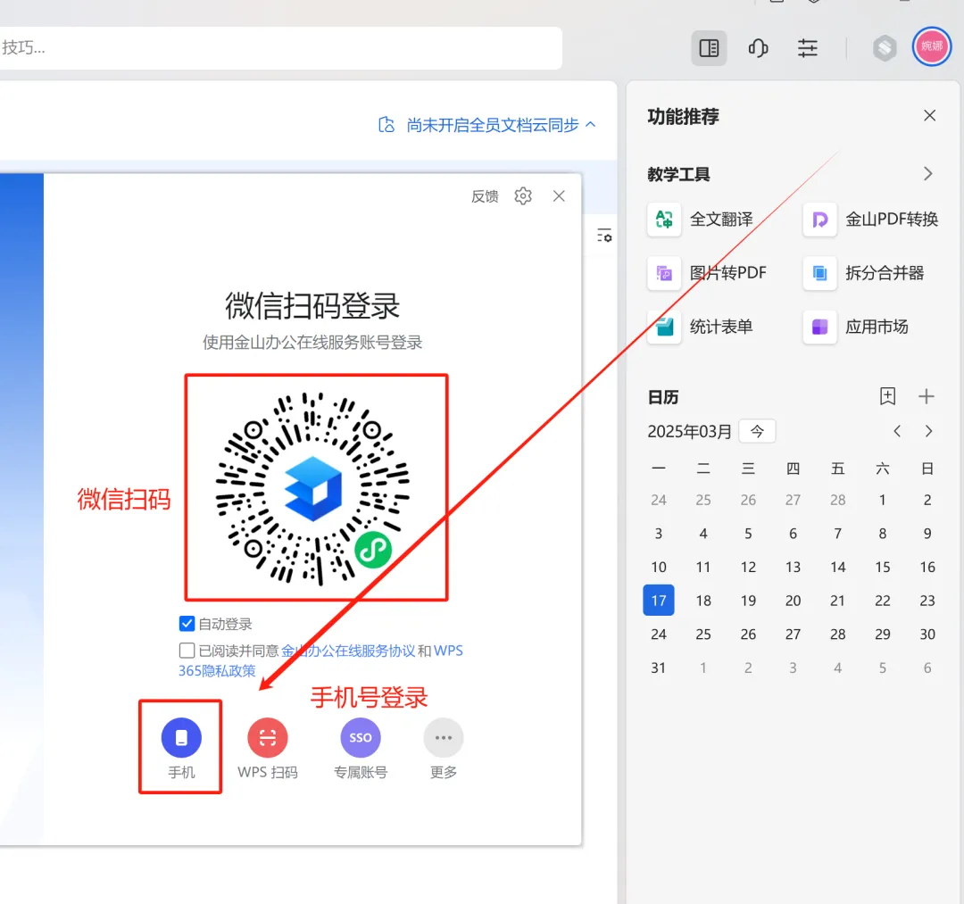Screen dimensions: 964x904
Task: Click 反馈 in login dialog
Action: (485, 196)
